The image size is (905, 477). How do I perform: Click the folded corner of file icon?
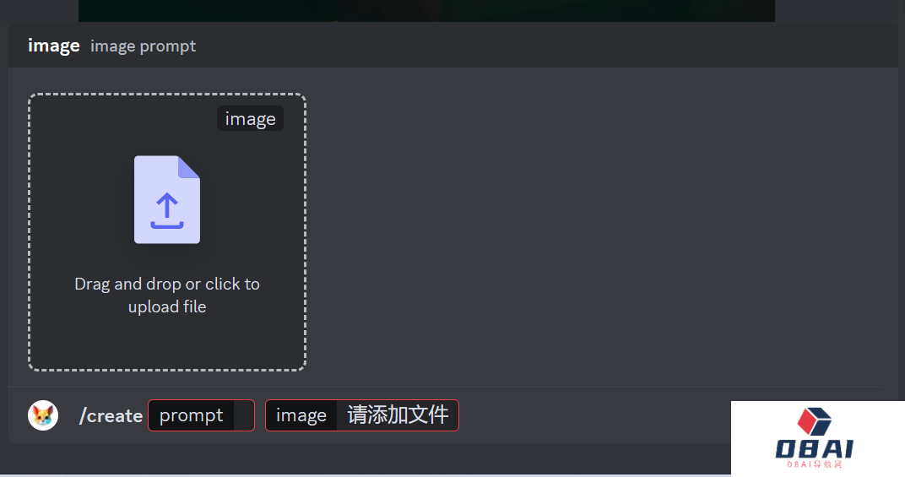click(189, 167)
